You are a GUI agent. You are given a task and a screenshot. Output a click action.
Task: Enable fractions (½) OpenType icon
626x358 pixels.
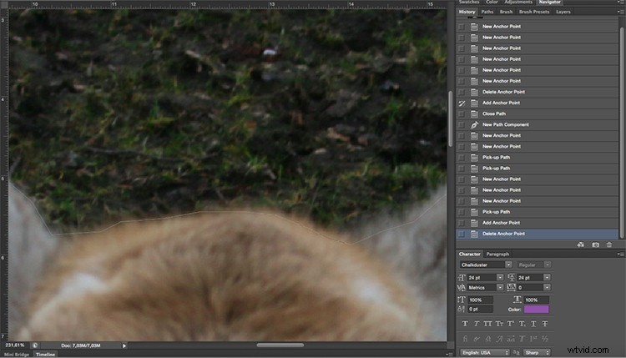point(545,339)
